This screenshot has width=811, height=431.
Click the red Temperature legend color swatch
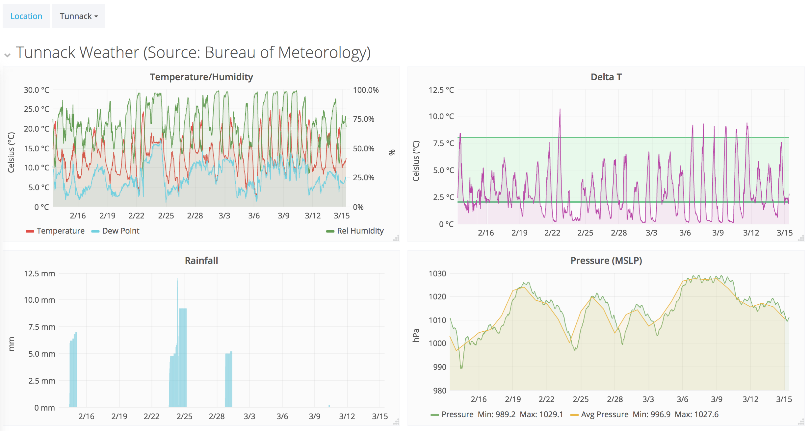[30, 231]
